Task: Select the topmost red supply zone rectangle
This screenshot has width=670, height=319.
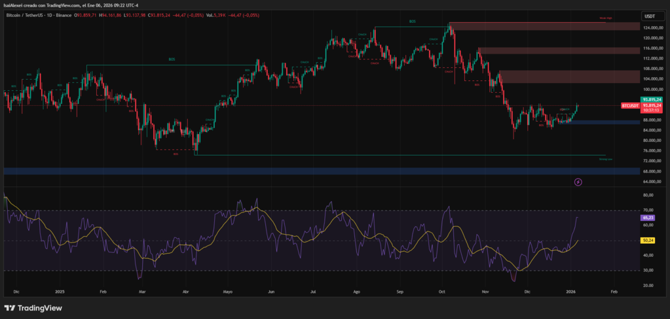Action: 544,26
